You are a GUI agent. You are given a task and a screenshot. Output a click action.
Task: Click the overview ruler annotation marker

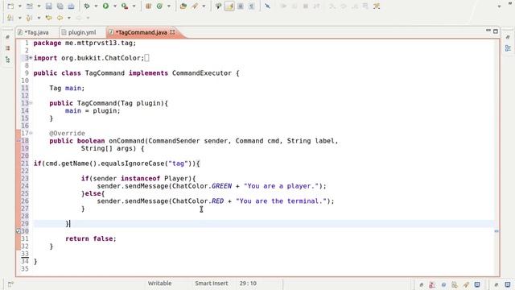(496, 231)
